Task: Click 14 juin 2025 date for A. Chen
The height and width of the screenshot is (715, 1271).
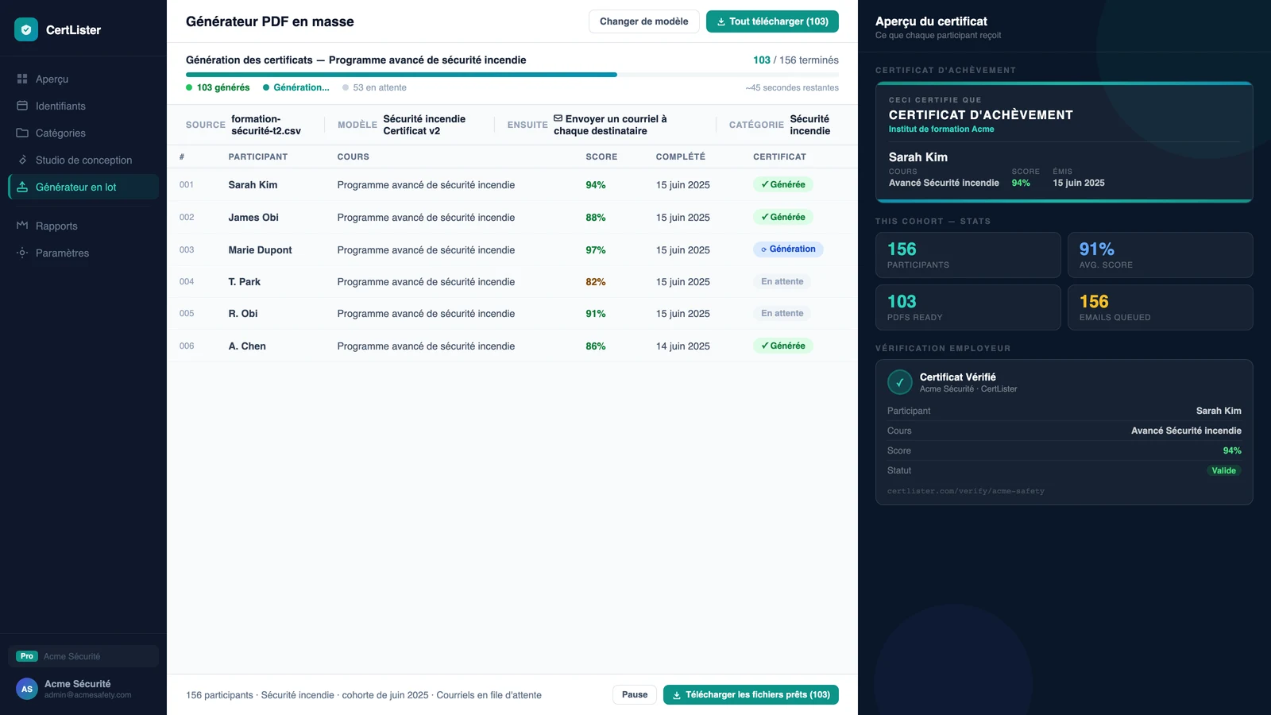Action: click(x=683, y=346)
